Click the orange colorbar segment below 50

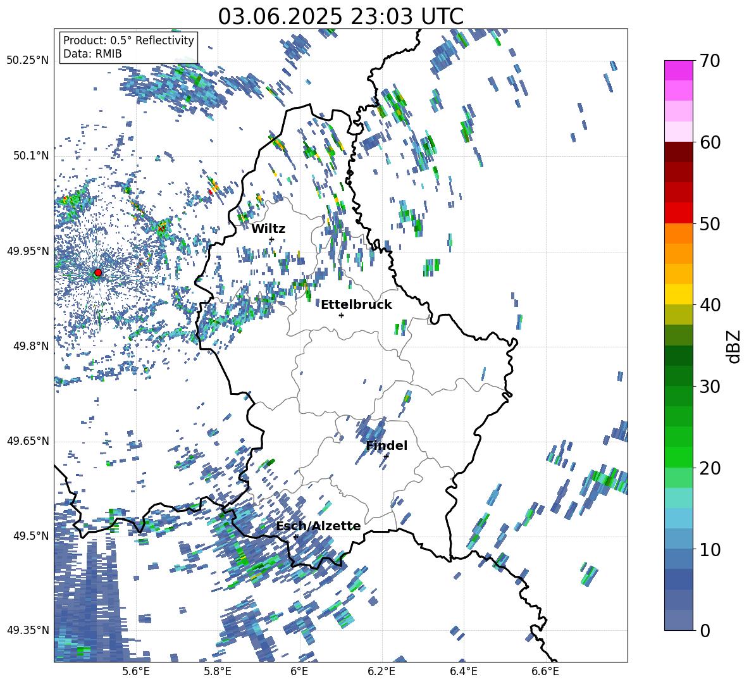[x=679, y=233]
